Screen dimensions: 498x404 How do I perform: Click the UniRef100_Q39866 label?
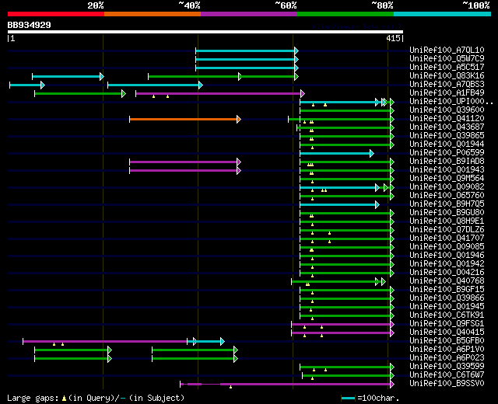[x=447, y=298]
